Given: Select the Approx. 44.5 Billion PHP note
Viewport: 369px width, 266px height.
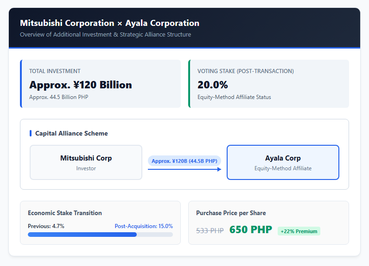Looking at the screenshot, I should click(x=58, y=97).
